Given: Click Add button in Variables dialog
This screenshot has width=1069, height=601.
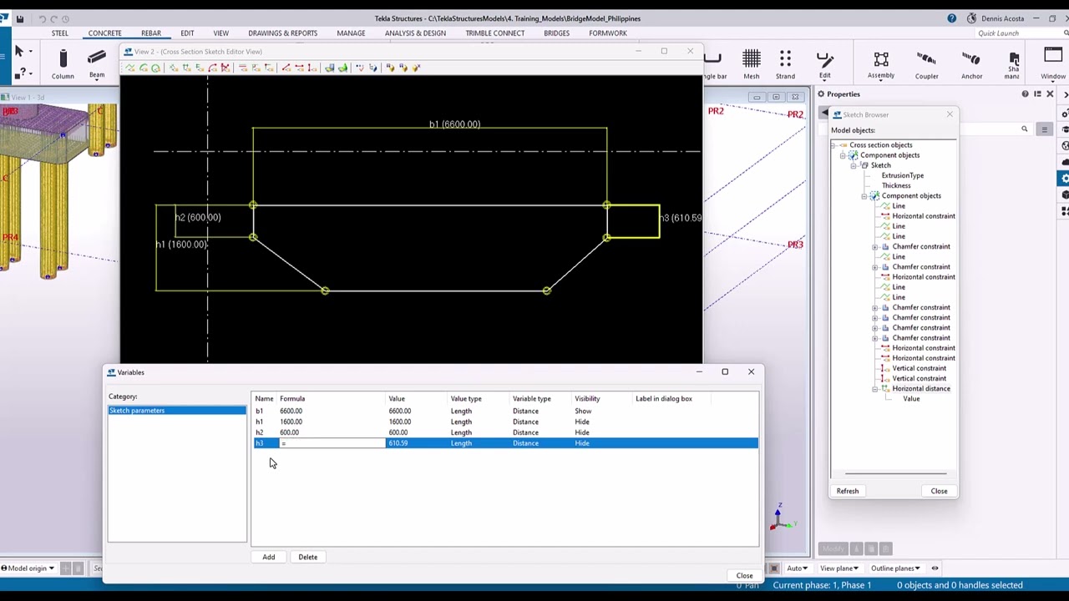Looking at the screenshot, I should pos(269,557).
